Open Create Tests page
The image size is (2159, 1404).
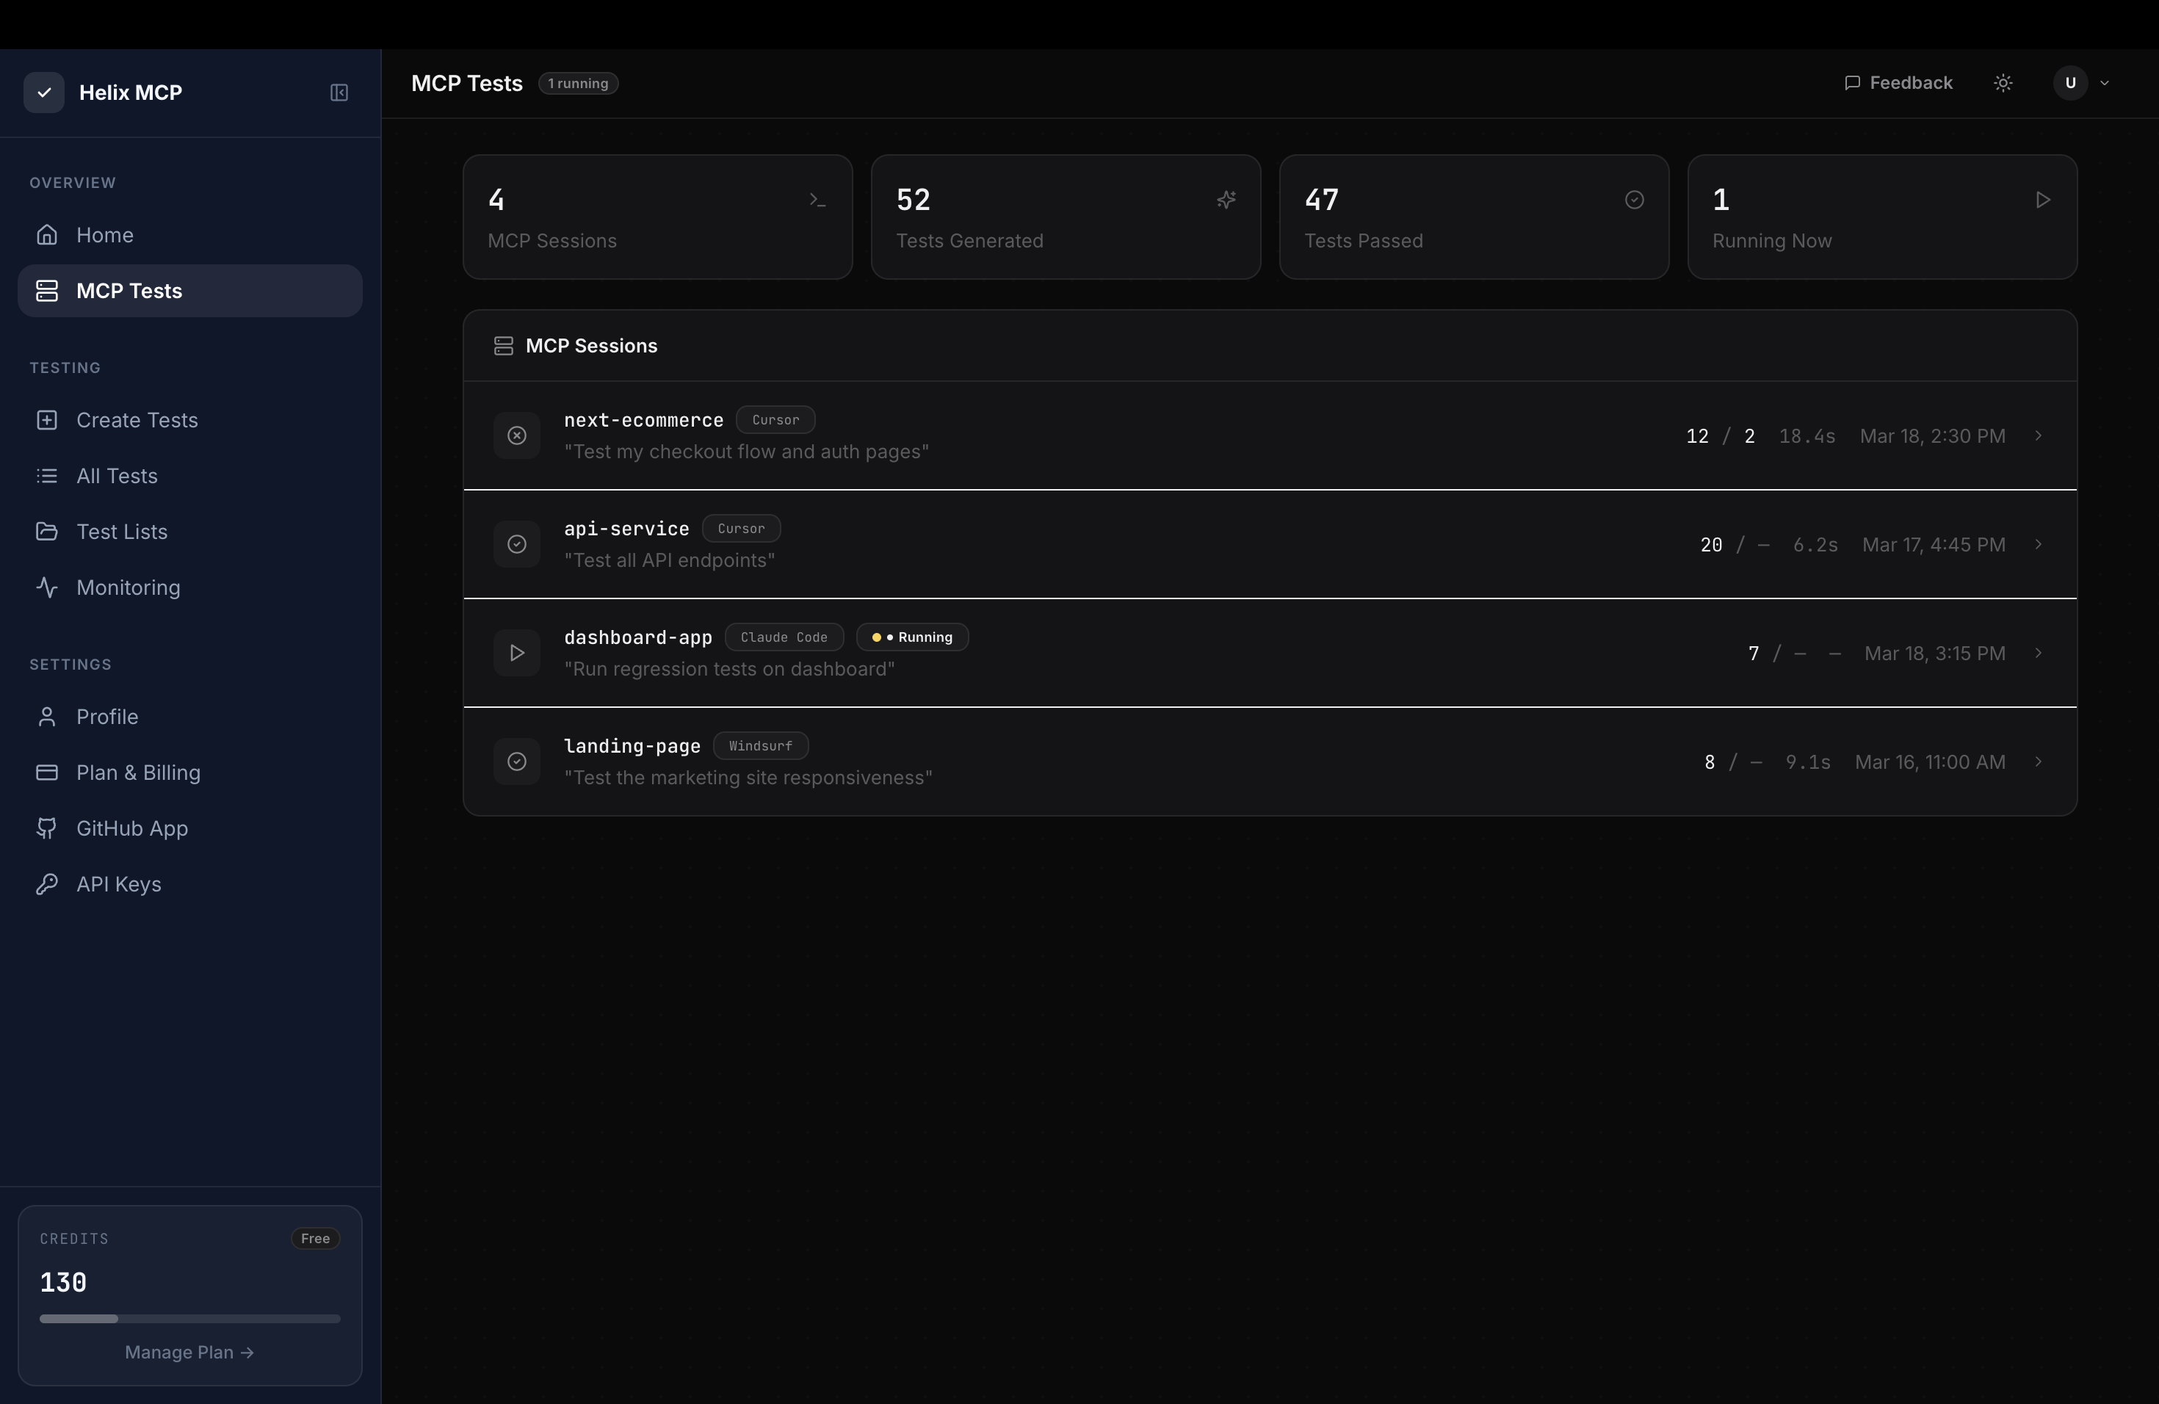click(136, 420)
